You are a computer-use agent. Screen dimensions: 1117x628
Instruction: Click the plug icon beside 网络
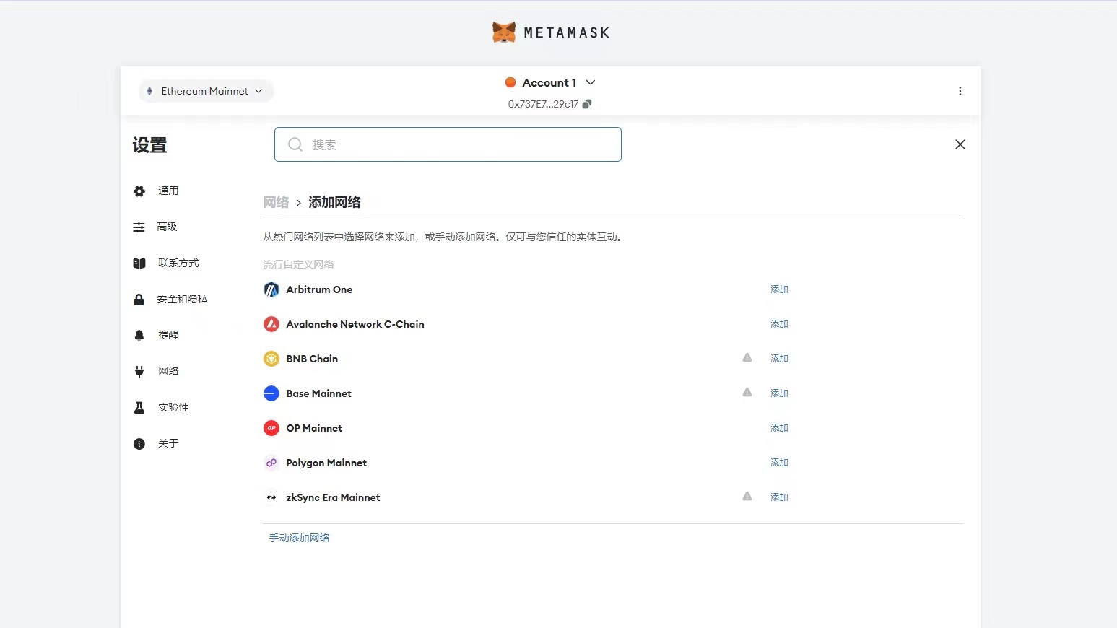pos(139,371)
